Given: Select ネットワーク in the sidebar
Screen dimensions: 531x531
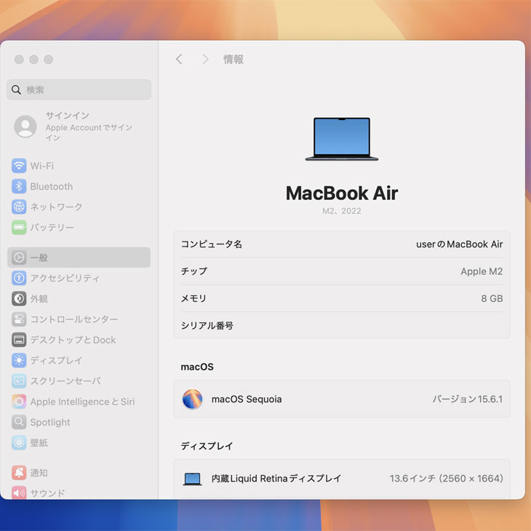Looking at the screenshot, I should click(56, 207).
